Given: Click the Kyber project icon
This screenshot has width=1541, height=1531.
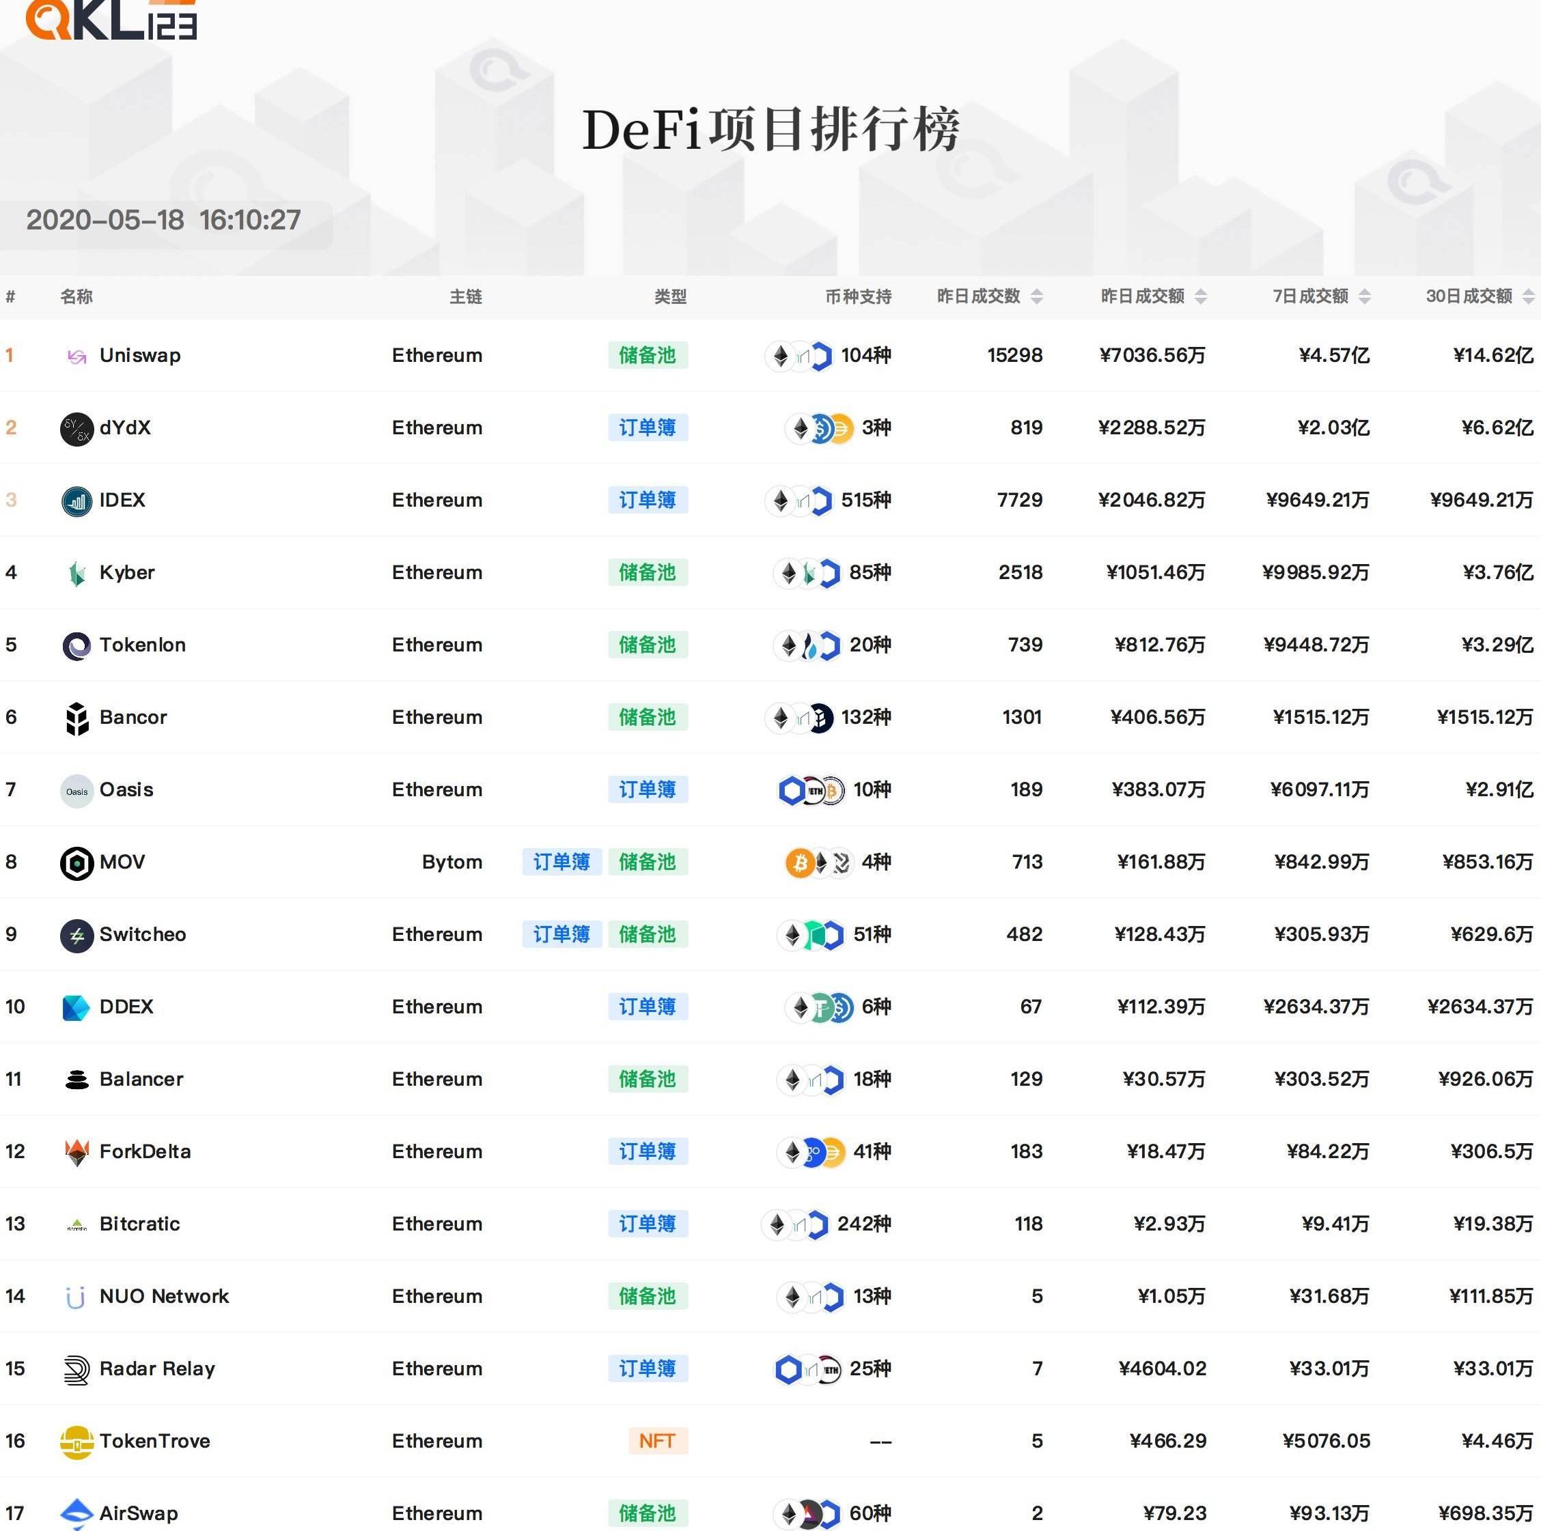Looking at the screenshot, I should coord(77,574).
